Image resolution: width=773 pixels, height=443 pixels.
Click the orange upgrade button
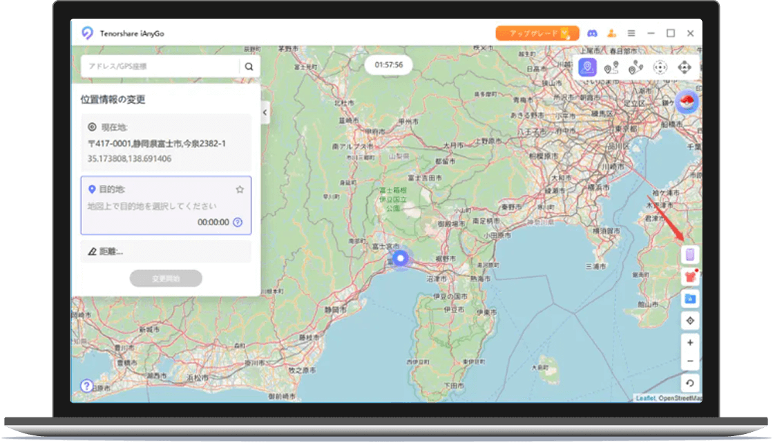pos(537,33)
